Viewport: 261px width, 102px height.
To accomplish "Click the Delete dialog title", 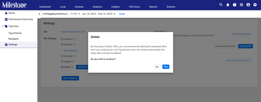I will click(95, 37).
